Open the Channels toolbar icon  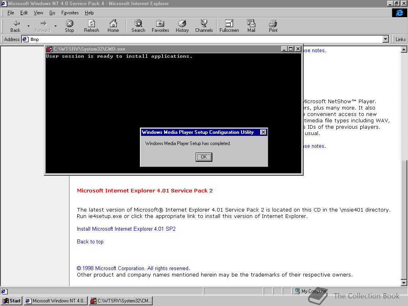(x=204, y=24)
